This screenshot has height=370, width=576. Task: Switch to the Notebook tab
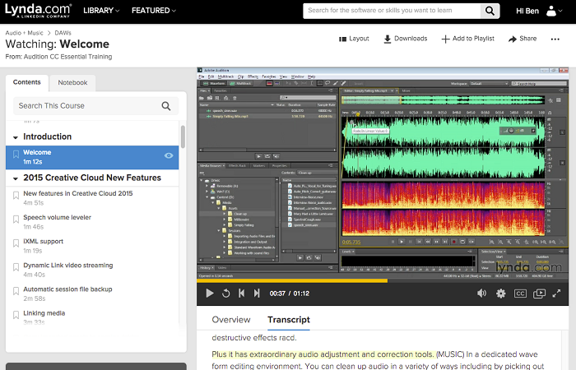[73, 83]
